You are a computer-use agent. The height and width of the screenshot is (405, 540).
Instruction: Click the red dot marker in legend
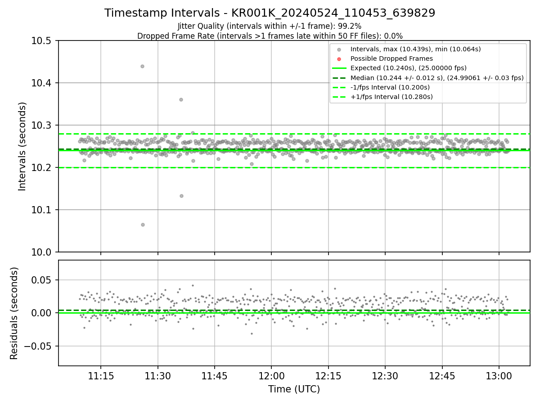(339, 59)
